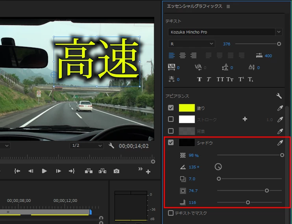Open the yellow fill color swatch
This screenshot has width=292, height=224.
tap(187, 108)
